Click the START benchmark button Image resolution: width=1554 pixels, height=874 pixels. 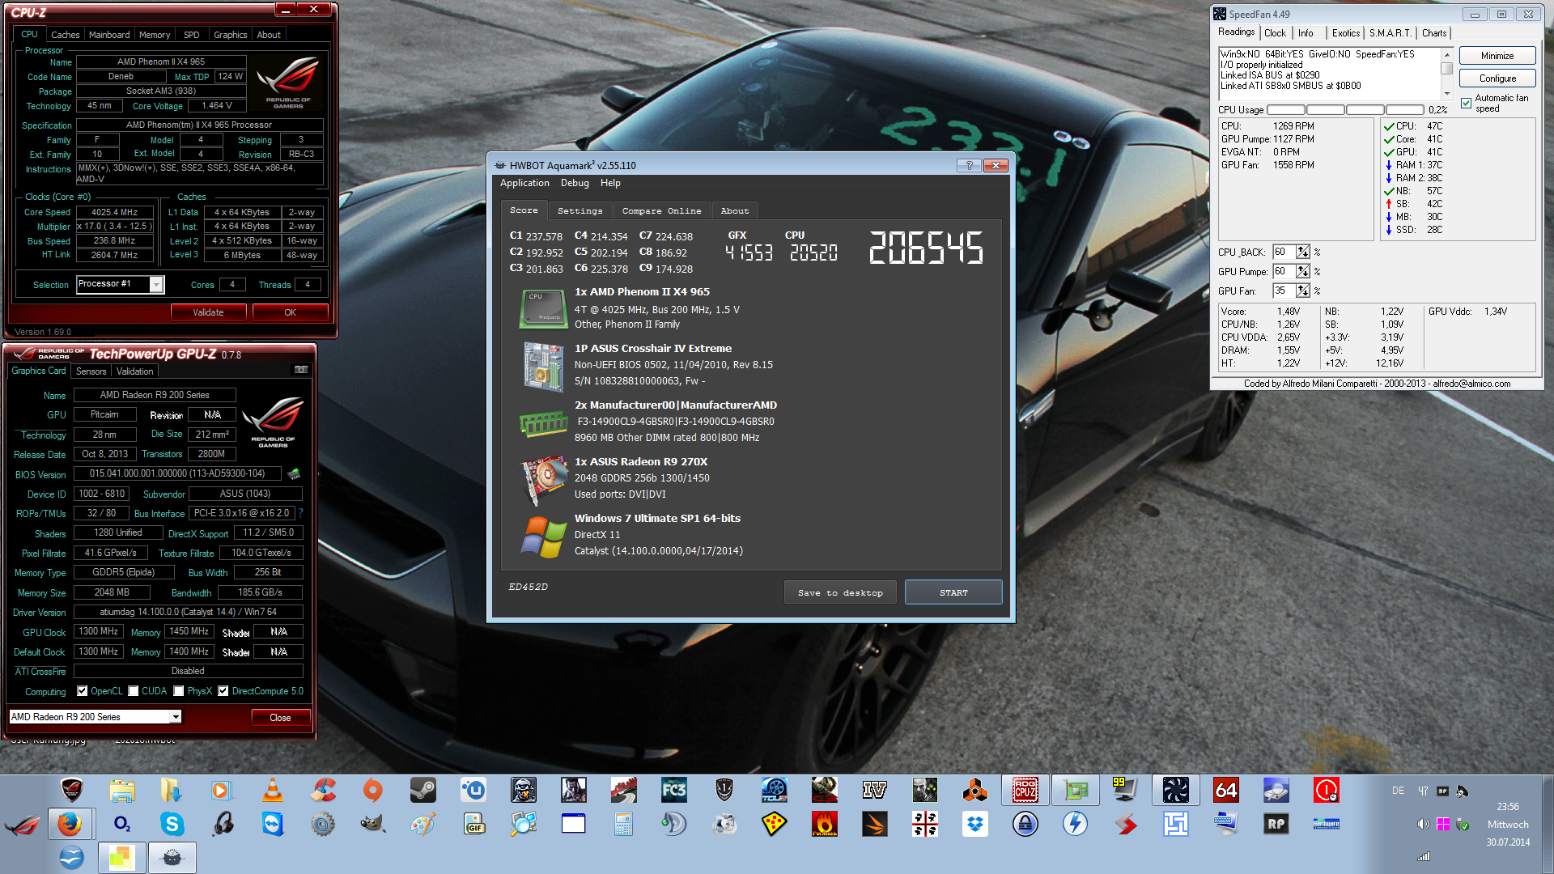click(953, 592)
